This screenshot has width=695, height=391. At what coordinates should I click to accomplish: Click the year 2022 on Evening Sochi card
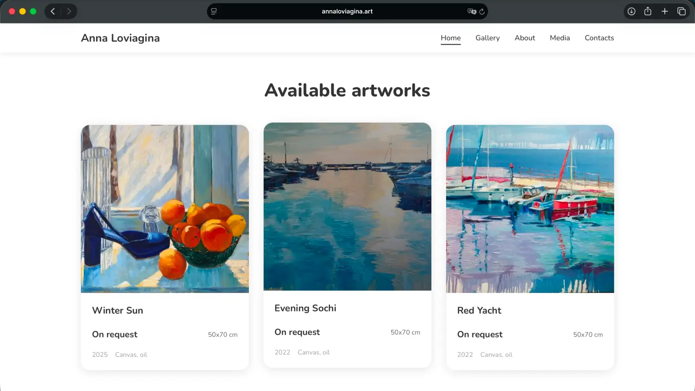click(282, 352)
